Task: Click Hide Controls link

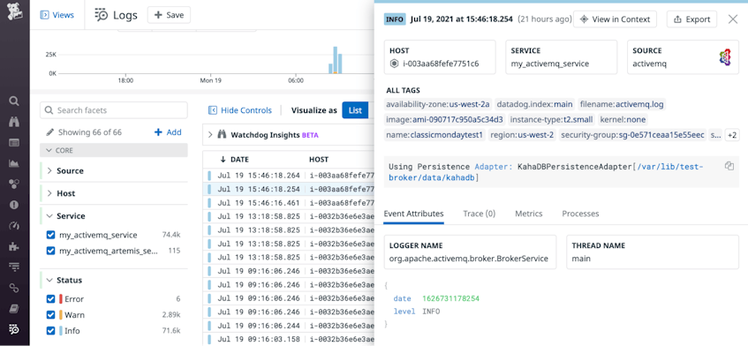Action: click(x=240, y=110)
